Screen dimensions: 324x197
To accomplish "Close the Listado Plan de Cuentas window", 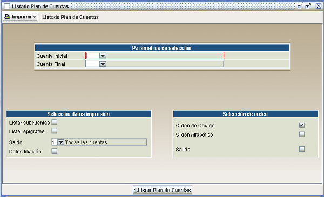I will point(319,6).
